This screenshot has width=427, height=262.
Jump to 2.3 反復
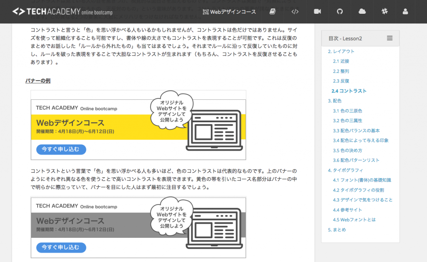coord(341,81)
